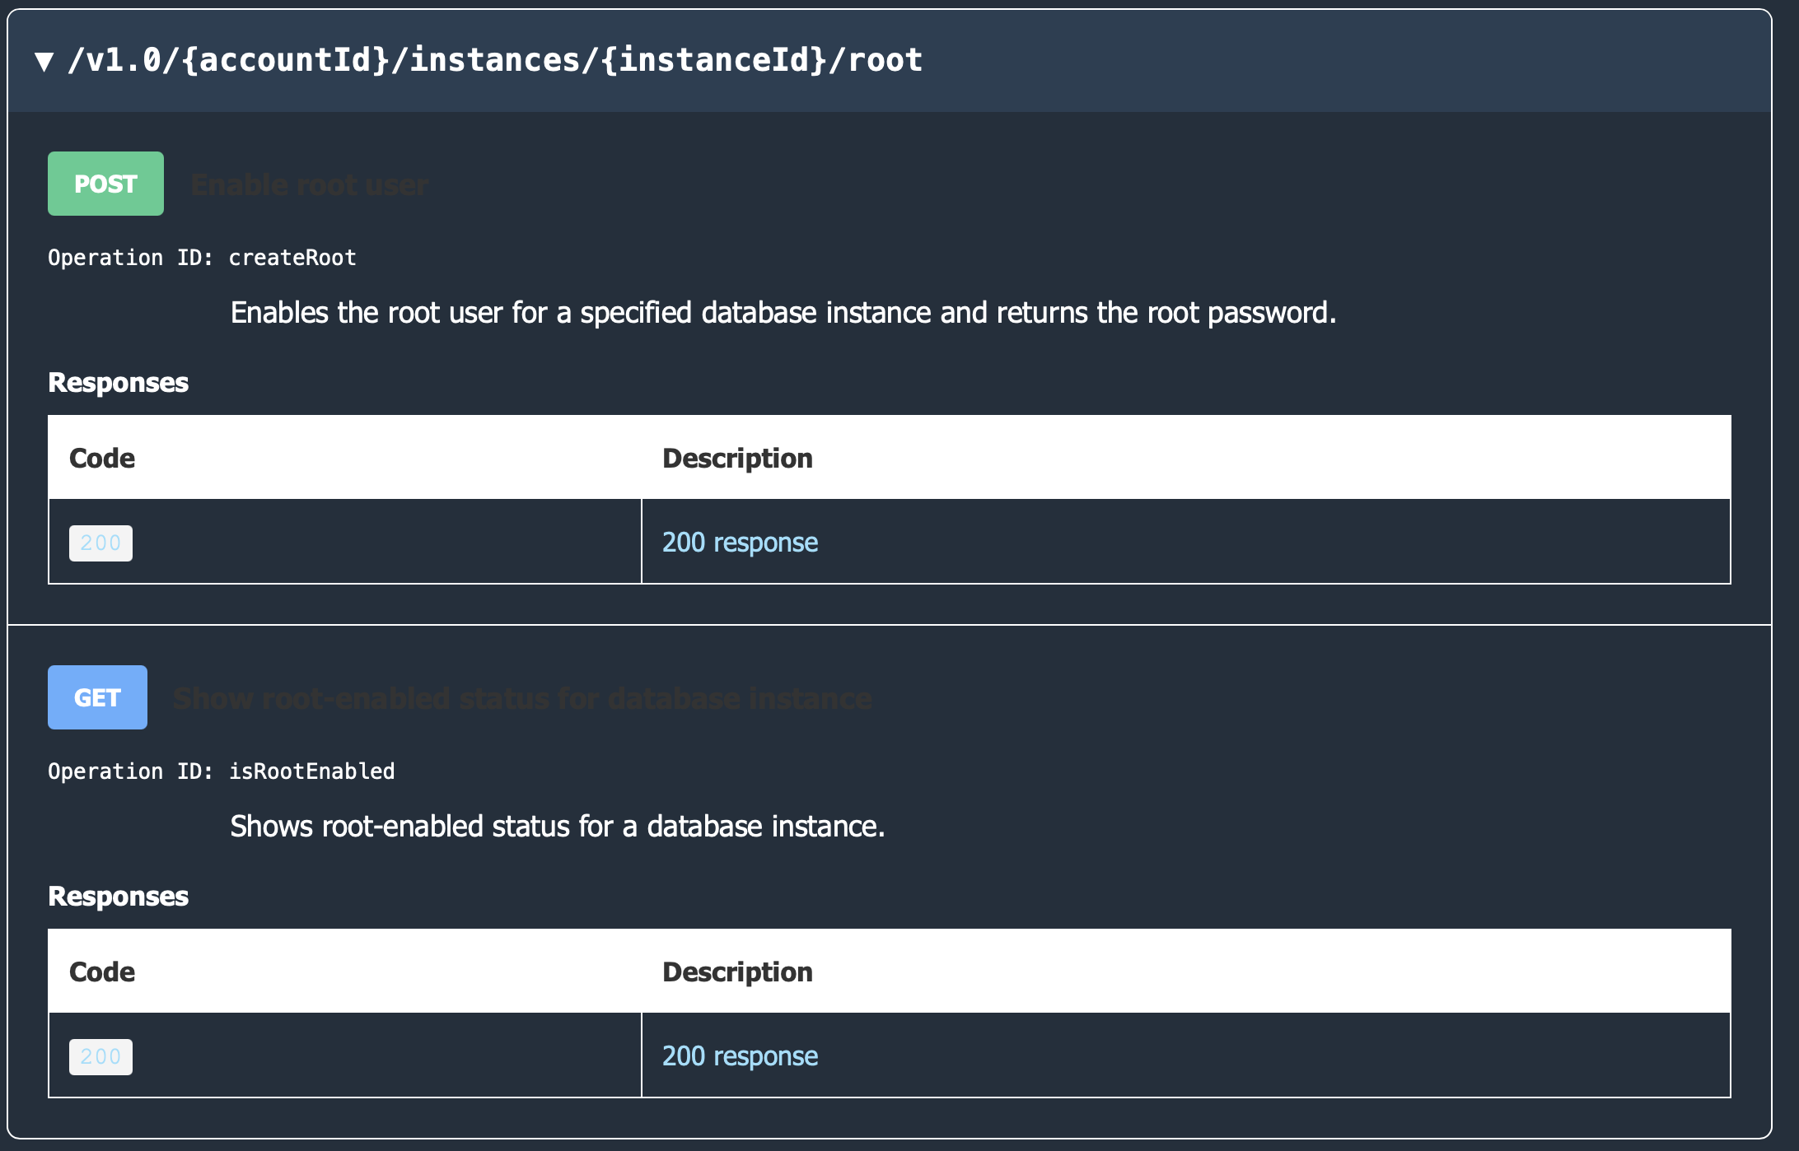Expand the POST Enable root user operation

click(105, 184)
